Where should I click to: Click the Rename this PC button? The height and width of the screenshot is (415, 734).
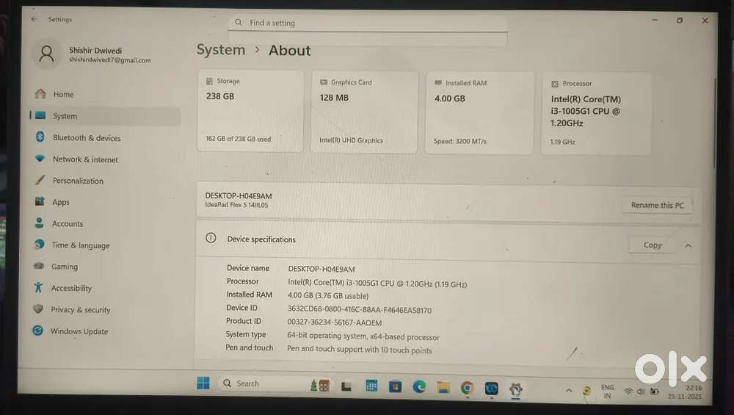tap(657, 206)
